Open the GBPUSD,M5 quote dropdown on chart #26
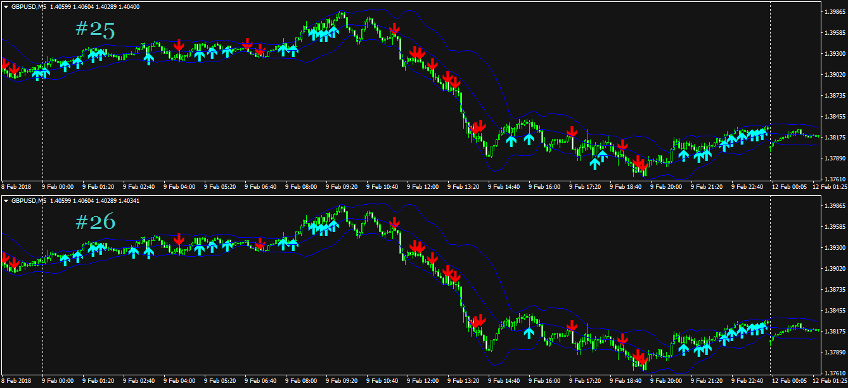Viewport: 848px width, 388px height. point(5,201)
